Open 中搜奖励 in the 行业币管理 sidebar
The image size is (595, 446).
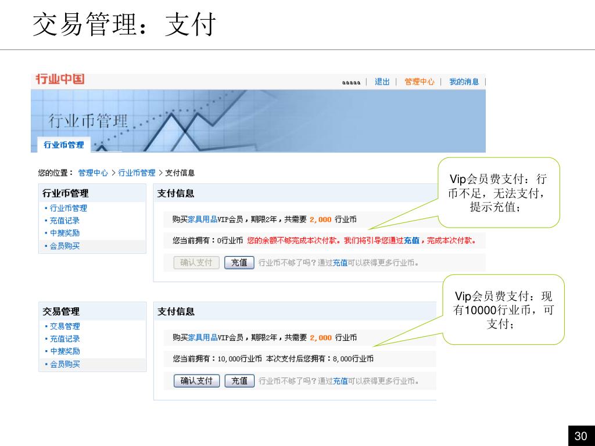64,233
